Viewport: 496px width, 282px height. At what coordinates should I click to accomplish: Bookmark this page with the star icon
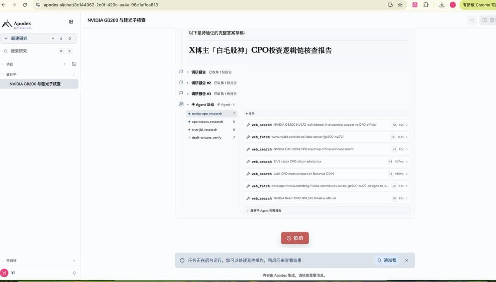pos(400,5)
